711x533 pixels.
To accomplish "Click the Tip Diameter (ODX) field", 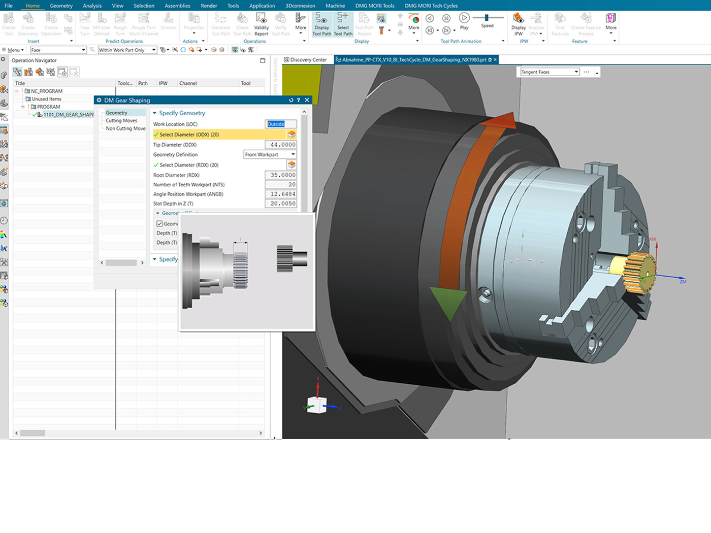I will pyautogui.click(x=280, y=145).
